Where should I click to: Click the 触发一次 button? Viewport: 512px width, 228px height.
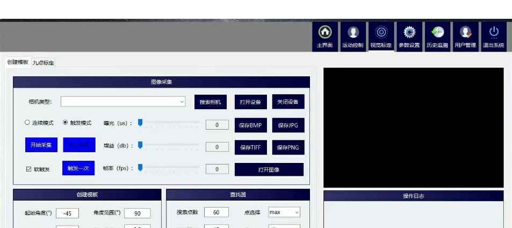point(78,168)
